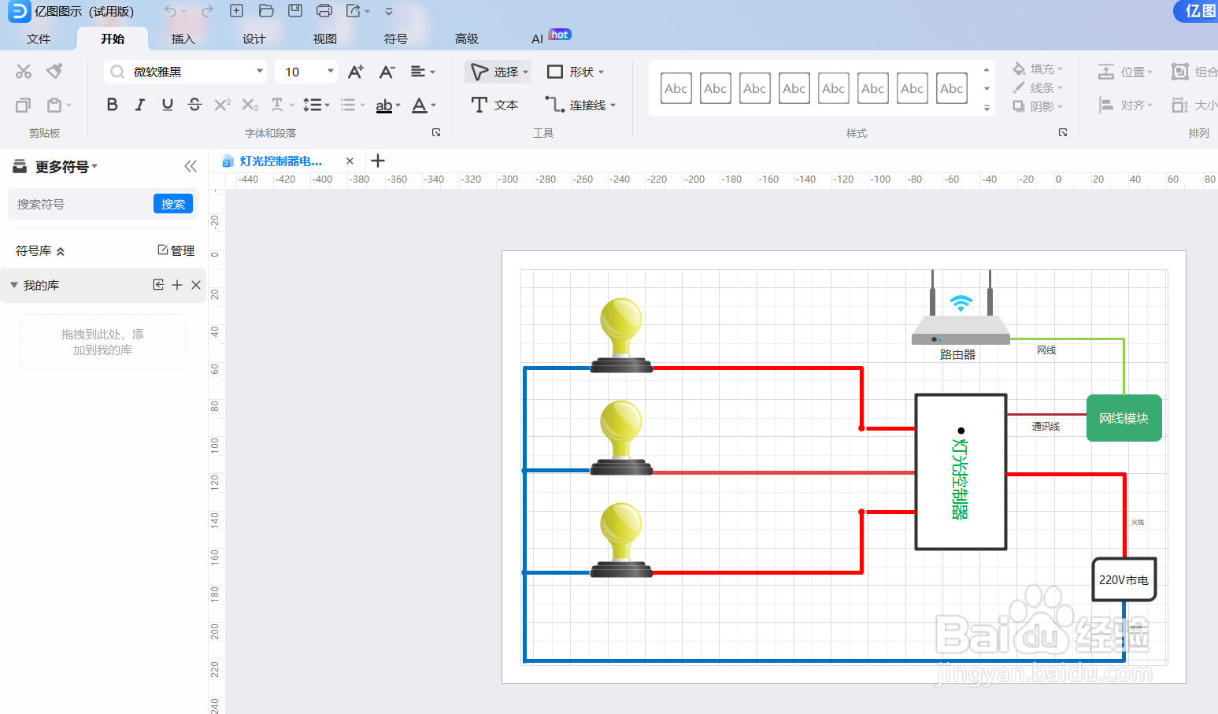Expand the style gallery with bottom arrow
The image size is (1218, 714).
coord(987,108)
